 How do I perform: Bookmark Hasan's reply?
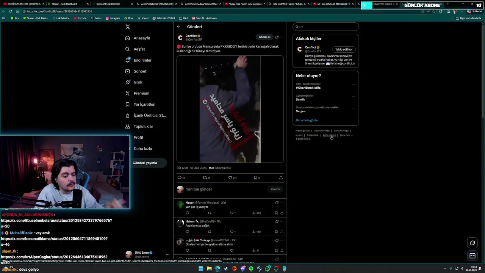pyautogui.click(x=276, y=213)
